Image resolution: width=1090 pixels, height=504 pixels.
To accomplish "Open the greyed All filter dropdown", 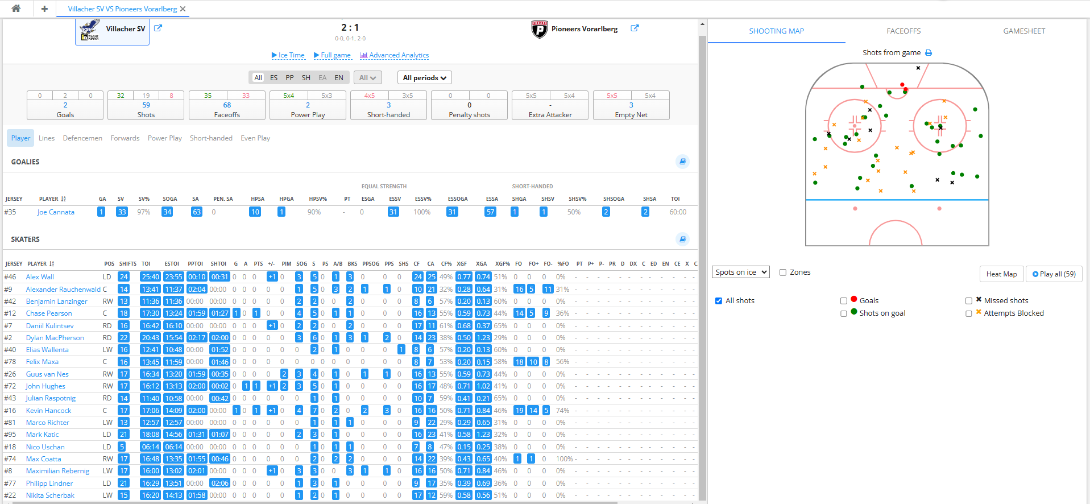I will click(x=367, y=78).
